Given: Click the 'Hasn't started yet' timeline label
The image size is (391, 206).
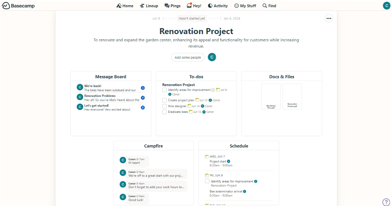Looking at the screenshot, I should tap(192, 18).
